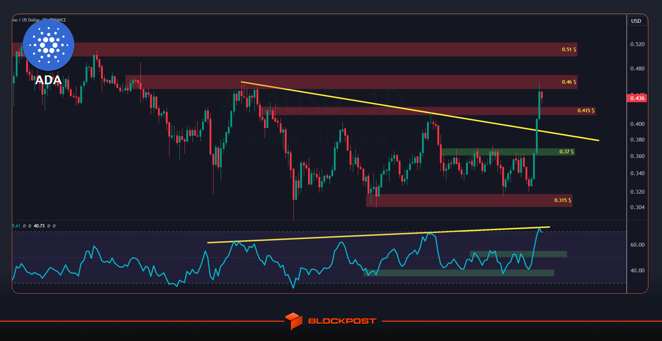Click the ADA ticker text under logo
Viewport: 662px width, 341px height.
pyautogui.click(x=48, y=80)
